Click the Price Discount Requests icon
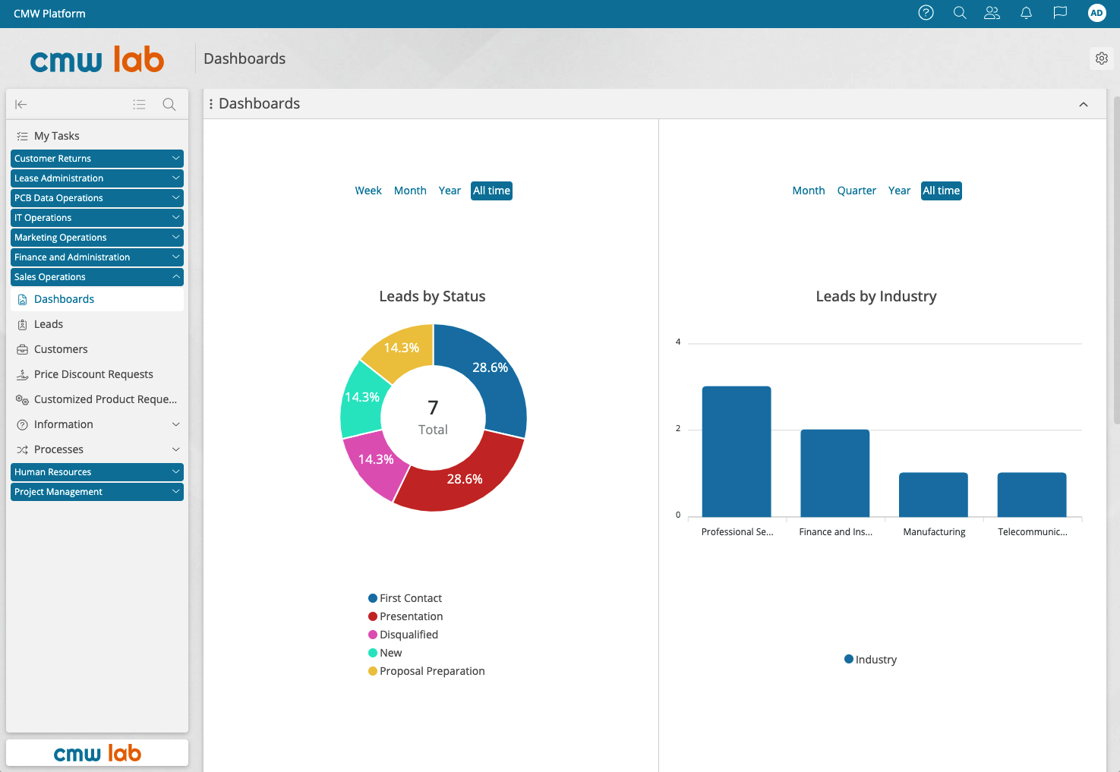This screenshot has height=772, width=1120. [x=22, y=375]
